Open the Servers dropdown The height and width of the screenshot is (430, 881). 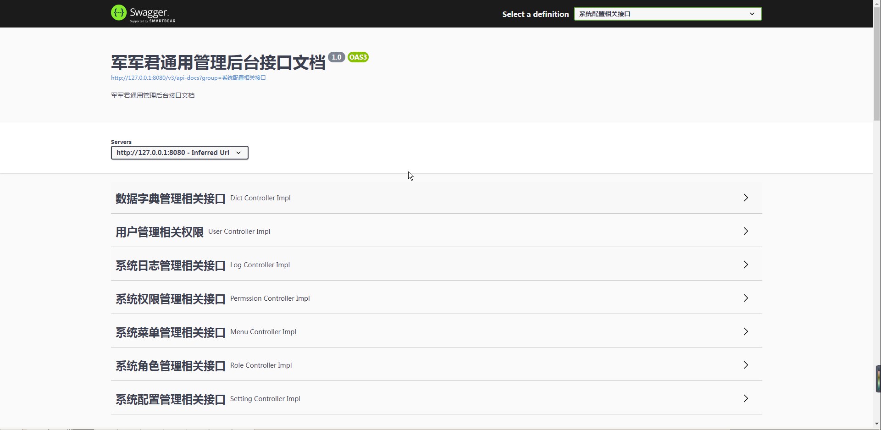coord(179,153)
